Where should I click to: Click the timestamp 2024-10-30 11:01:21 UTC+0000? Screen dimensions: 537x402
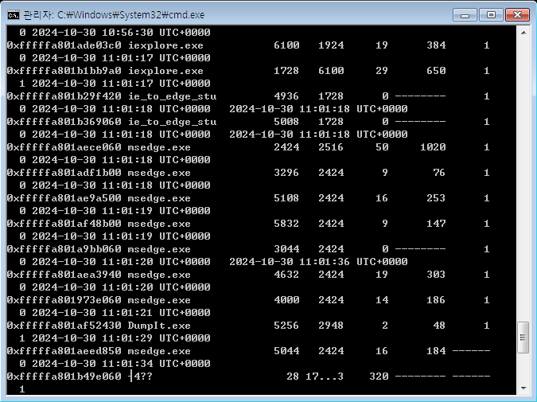[121, 313]
